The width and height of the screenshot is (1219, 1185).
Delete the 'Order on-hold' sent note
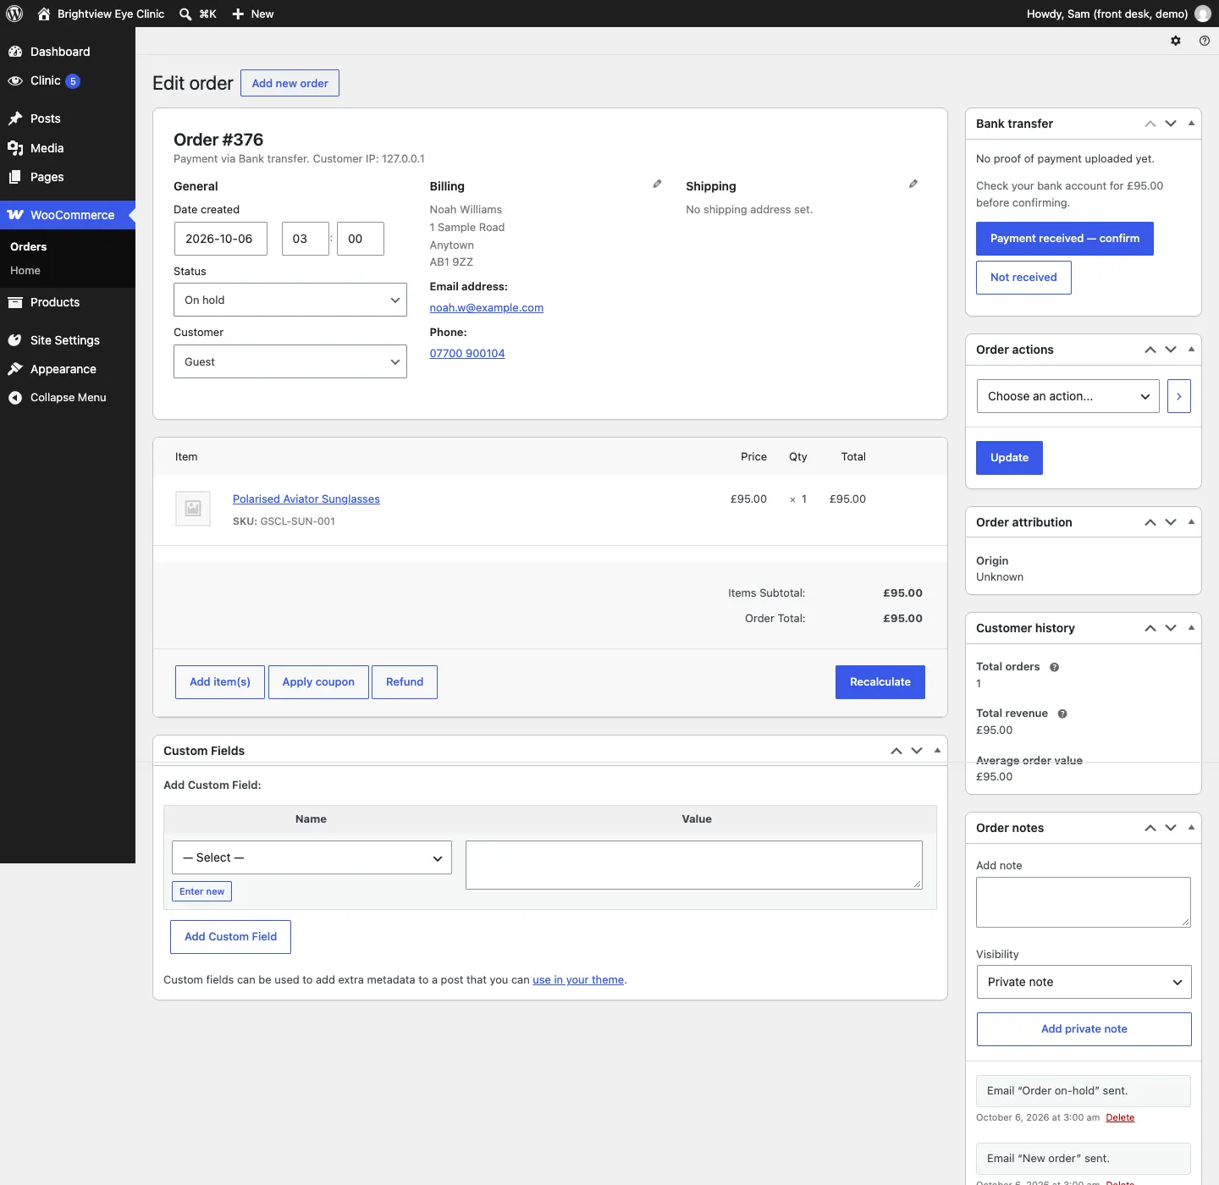pyautogui.click(x=1120, y=1118)
